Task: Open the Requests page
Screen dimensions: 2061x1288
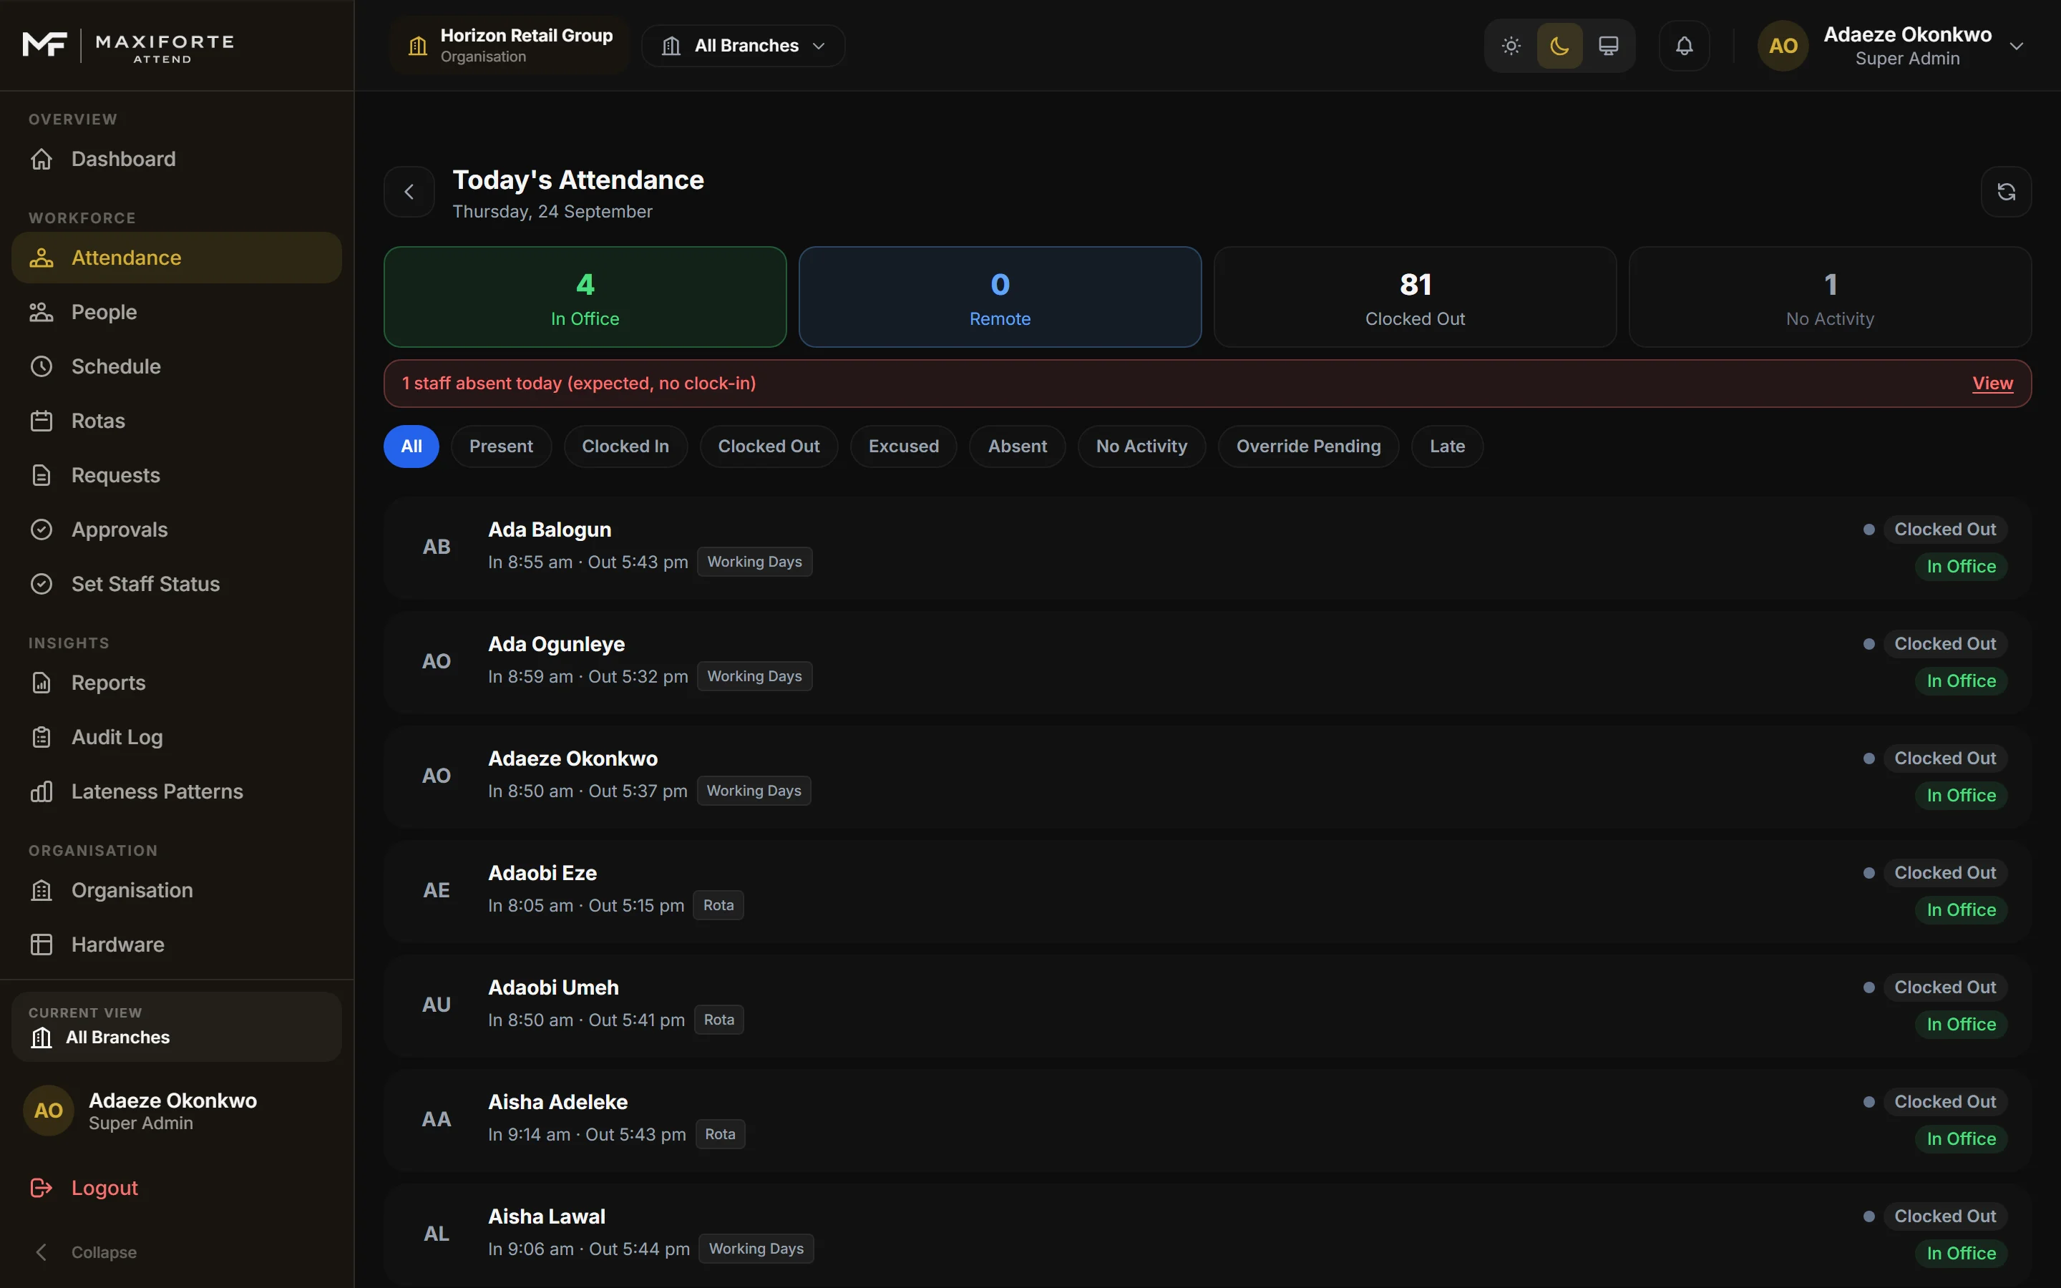Action: click(176, 475)
